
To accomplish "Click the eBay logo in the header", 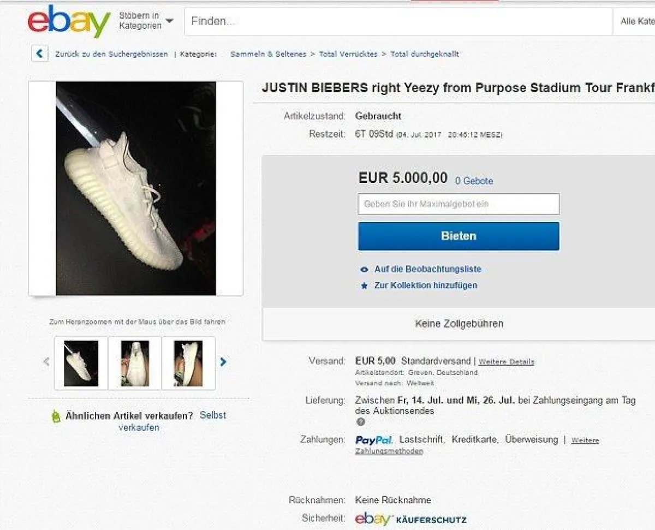I will [69, 22].
